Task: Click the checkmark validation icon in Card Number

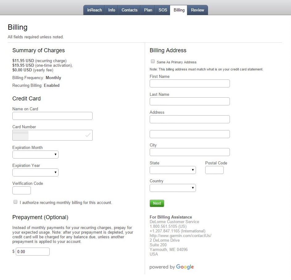Action: tap(88, 135)
